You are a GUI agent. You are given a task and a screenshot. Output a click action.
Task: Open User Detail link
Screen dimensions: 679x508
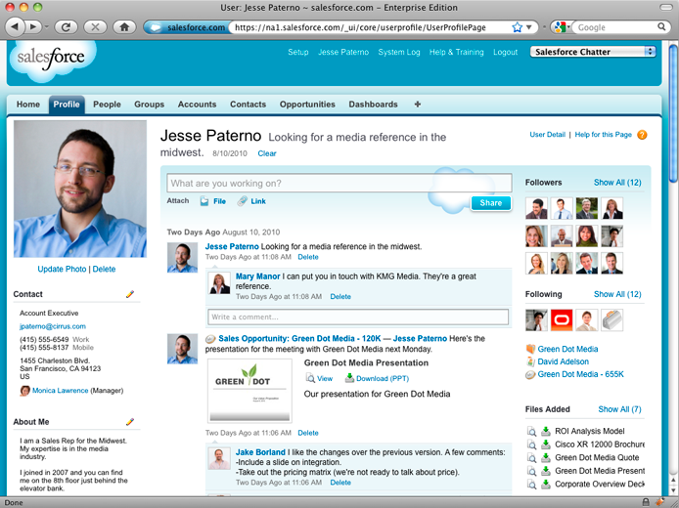pos(547,135)
